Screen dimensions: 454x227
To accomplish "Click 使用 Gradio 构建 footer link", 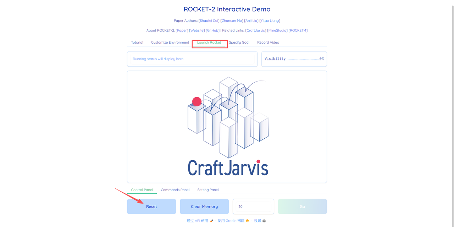I will pyautogui.click(x=231, y=221).
